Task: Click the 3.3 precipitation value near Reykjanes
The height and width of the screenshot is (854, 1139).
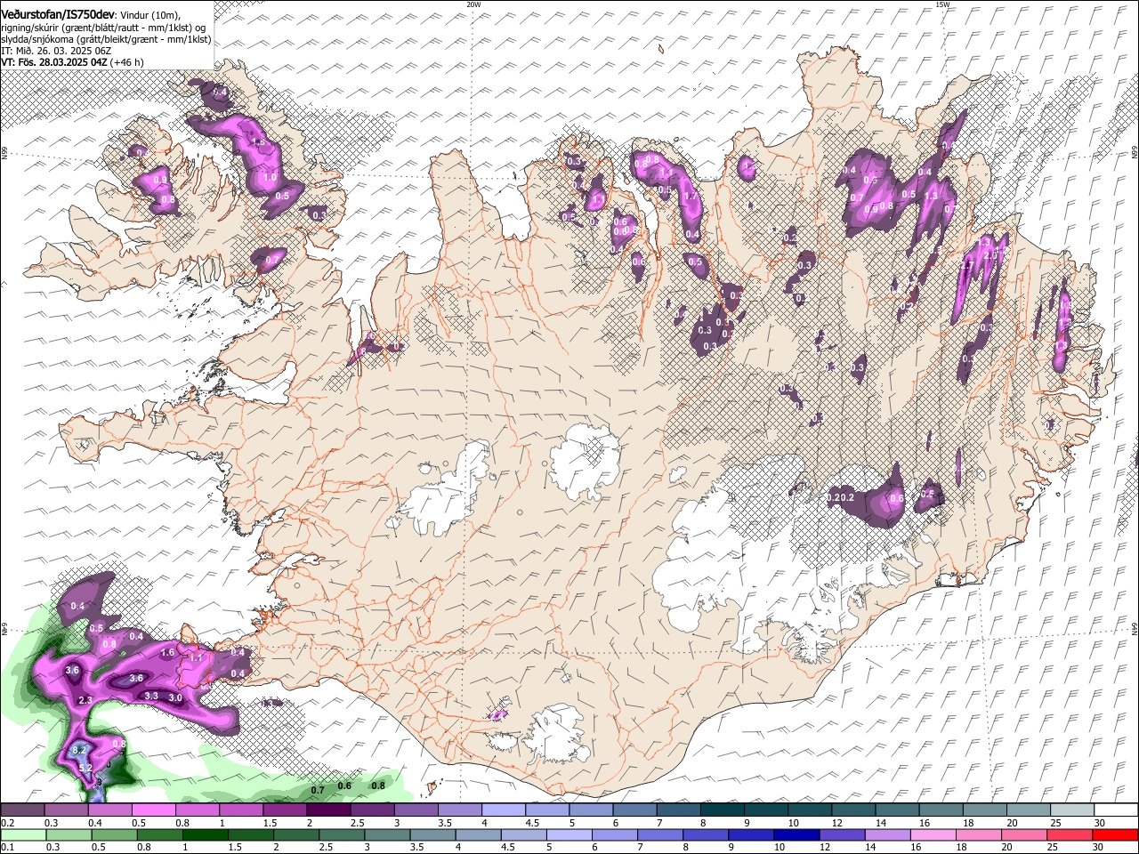Action: 151,696
